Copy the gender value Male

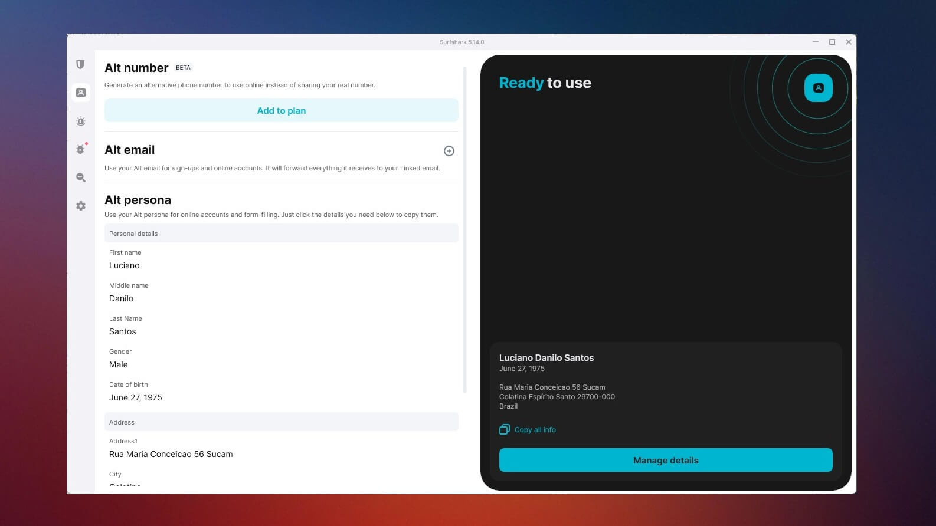pyautogui.click(x=119, y=365)
